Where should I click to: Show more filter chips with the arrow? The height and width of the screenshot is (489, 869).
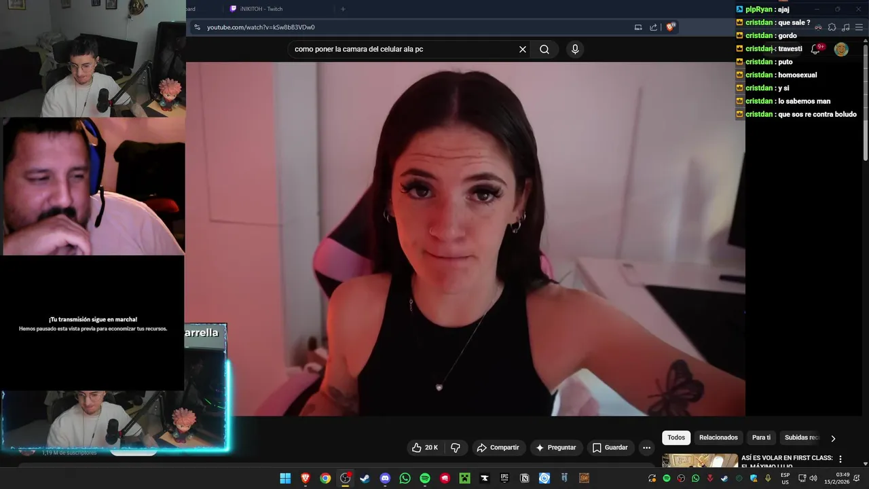833,438
